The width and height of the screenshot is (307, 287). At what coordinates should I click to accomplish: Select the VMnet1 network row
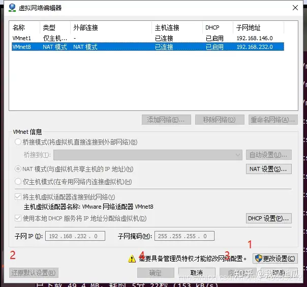[x=148, y=38]
